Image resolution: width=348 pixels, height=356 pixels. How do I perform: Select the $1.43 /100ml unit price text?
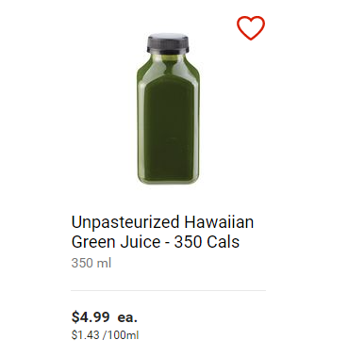(x=105, y=335)
